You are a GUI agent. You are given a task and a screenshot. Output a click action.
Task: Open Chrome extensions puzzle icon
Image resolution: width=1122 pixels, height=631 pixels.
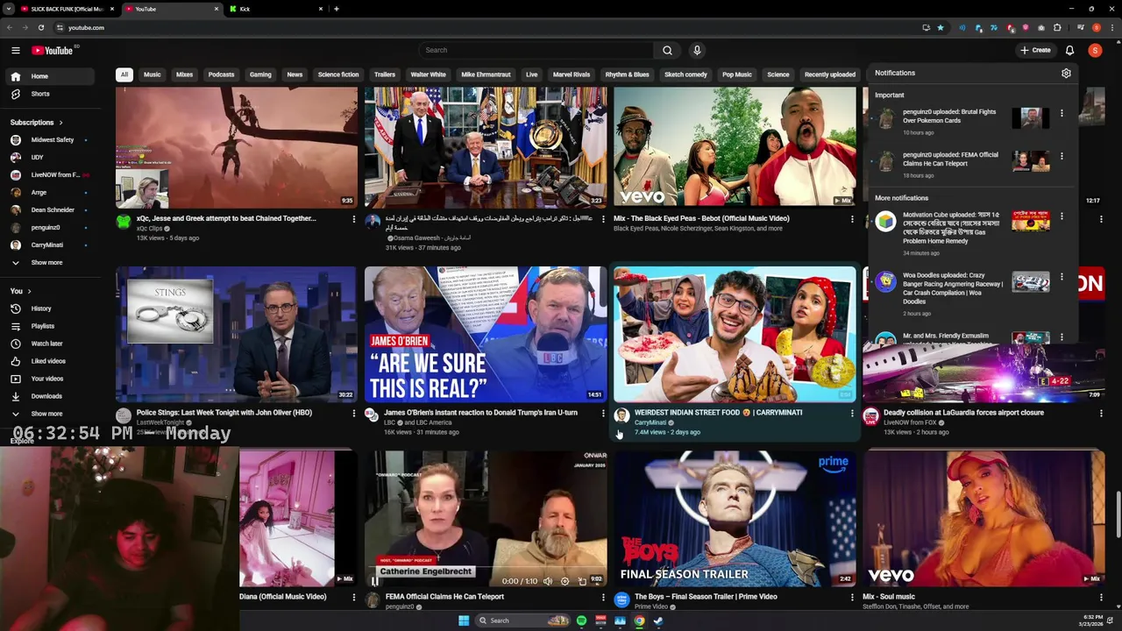pos(1057,28)
